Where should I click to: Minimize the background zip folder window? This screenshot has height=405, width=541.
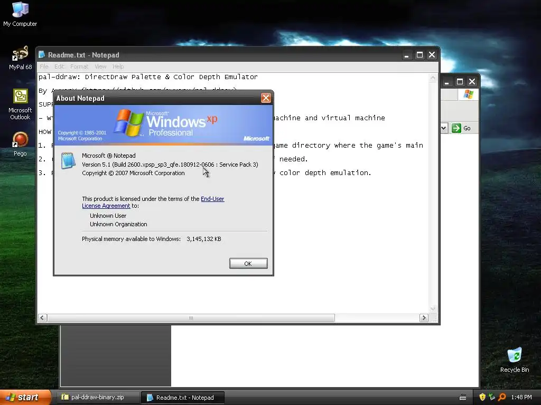coord(447,82)
